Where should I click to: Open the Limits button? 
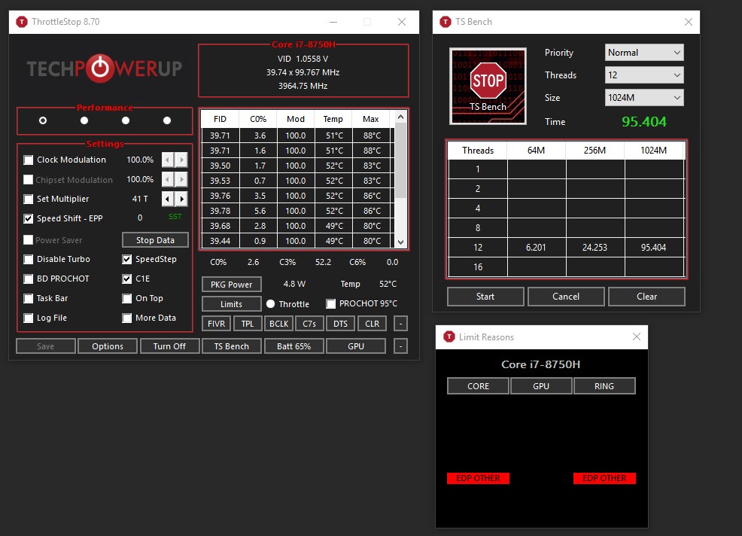tap(231, 304)
